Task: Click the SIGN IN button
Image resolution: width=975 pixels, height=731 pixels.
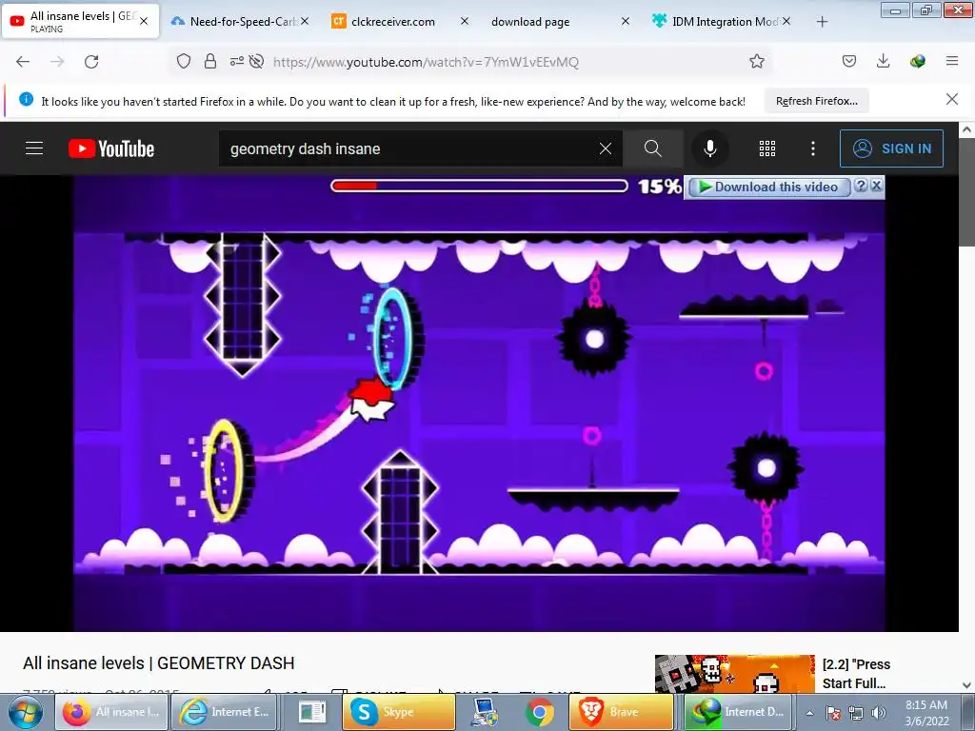Action: pos(891,148)
